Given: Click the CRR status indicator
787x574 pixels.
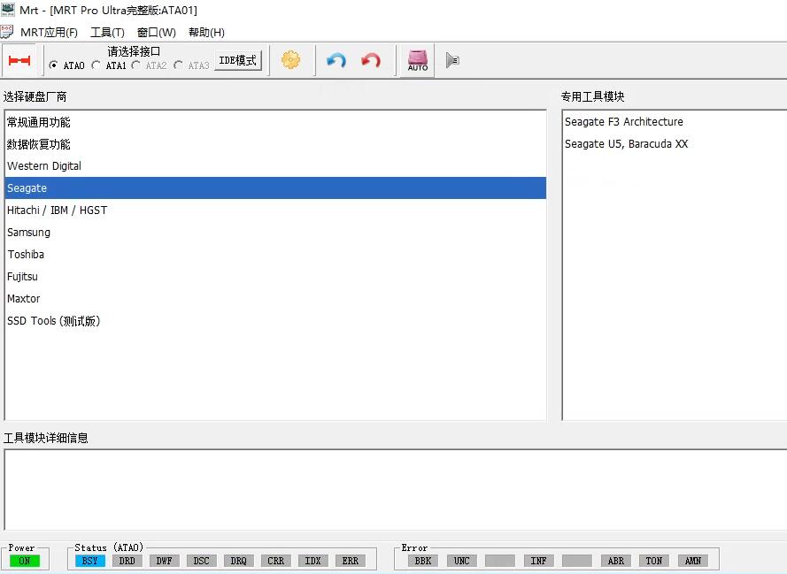Looking at the screenshot, I should pyautogui.click(x=275, y=561).
